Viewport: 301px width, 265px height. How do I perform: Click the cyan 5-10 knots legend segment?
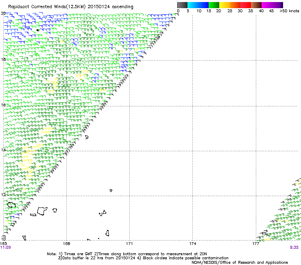[193, 5]
